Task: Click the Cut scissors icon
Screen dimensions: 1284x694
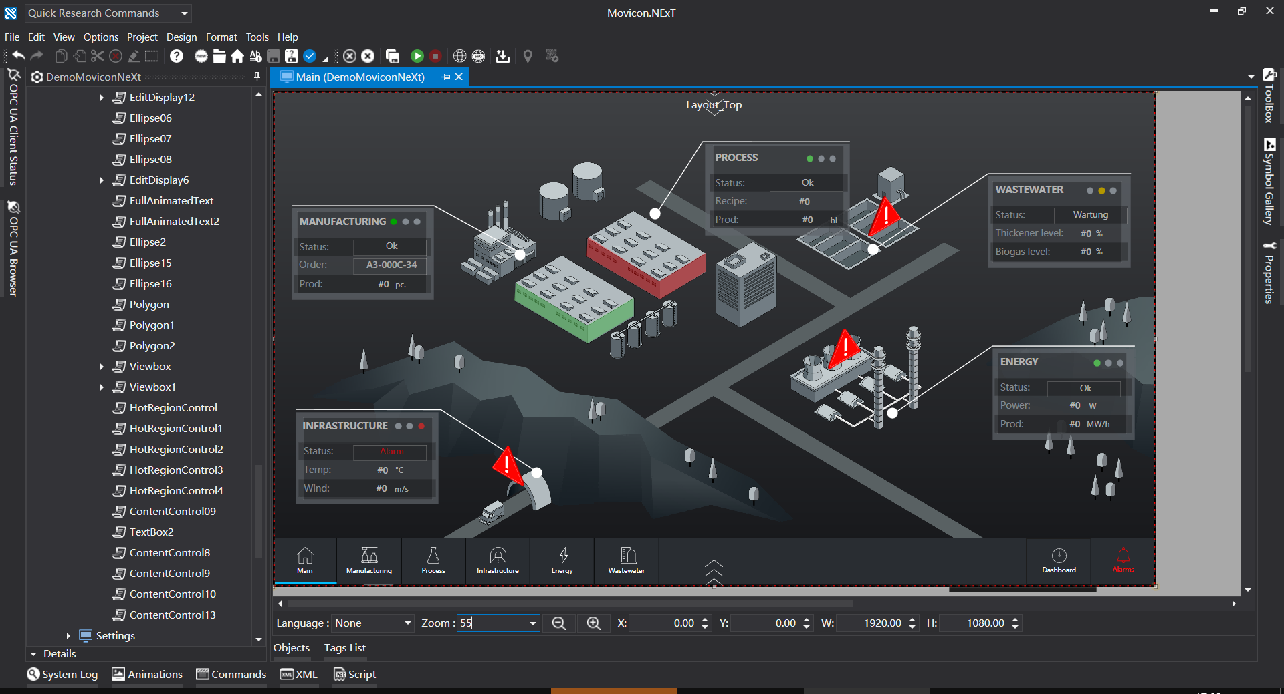Action: (x=98, y=56)
